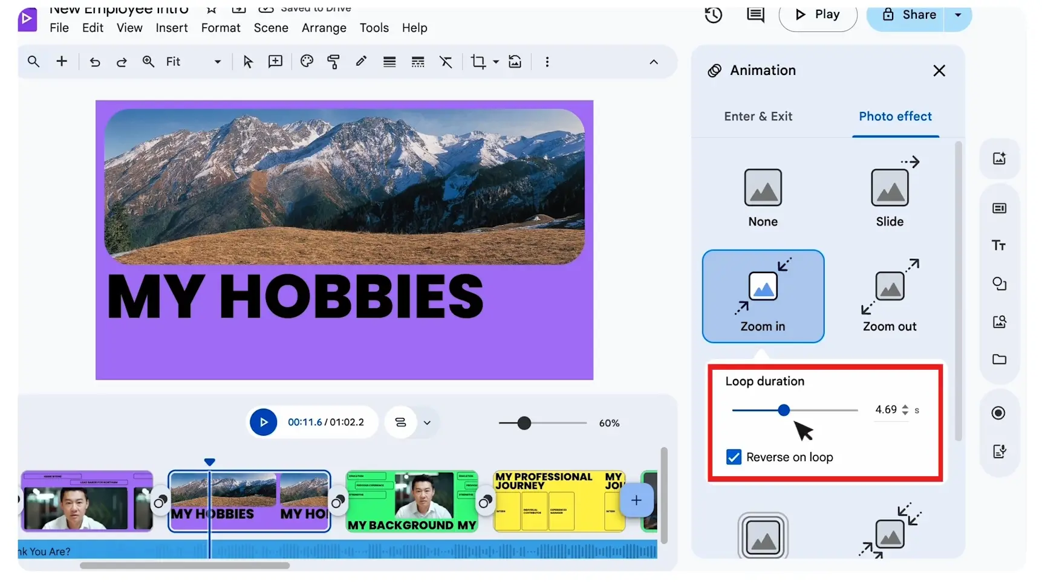Click the Play button at top
This screenshot has width=1042, height=582.
click(x=818, y=15)
